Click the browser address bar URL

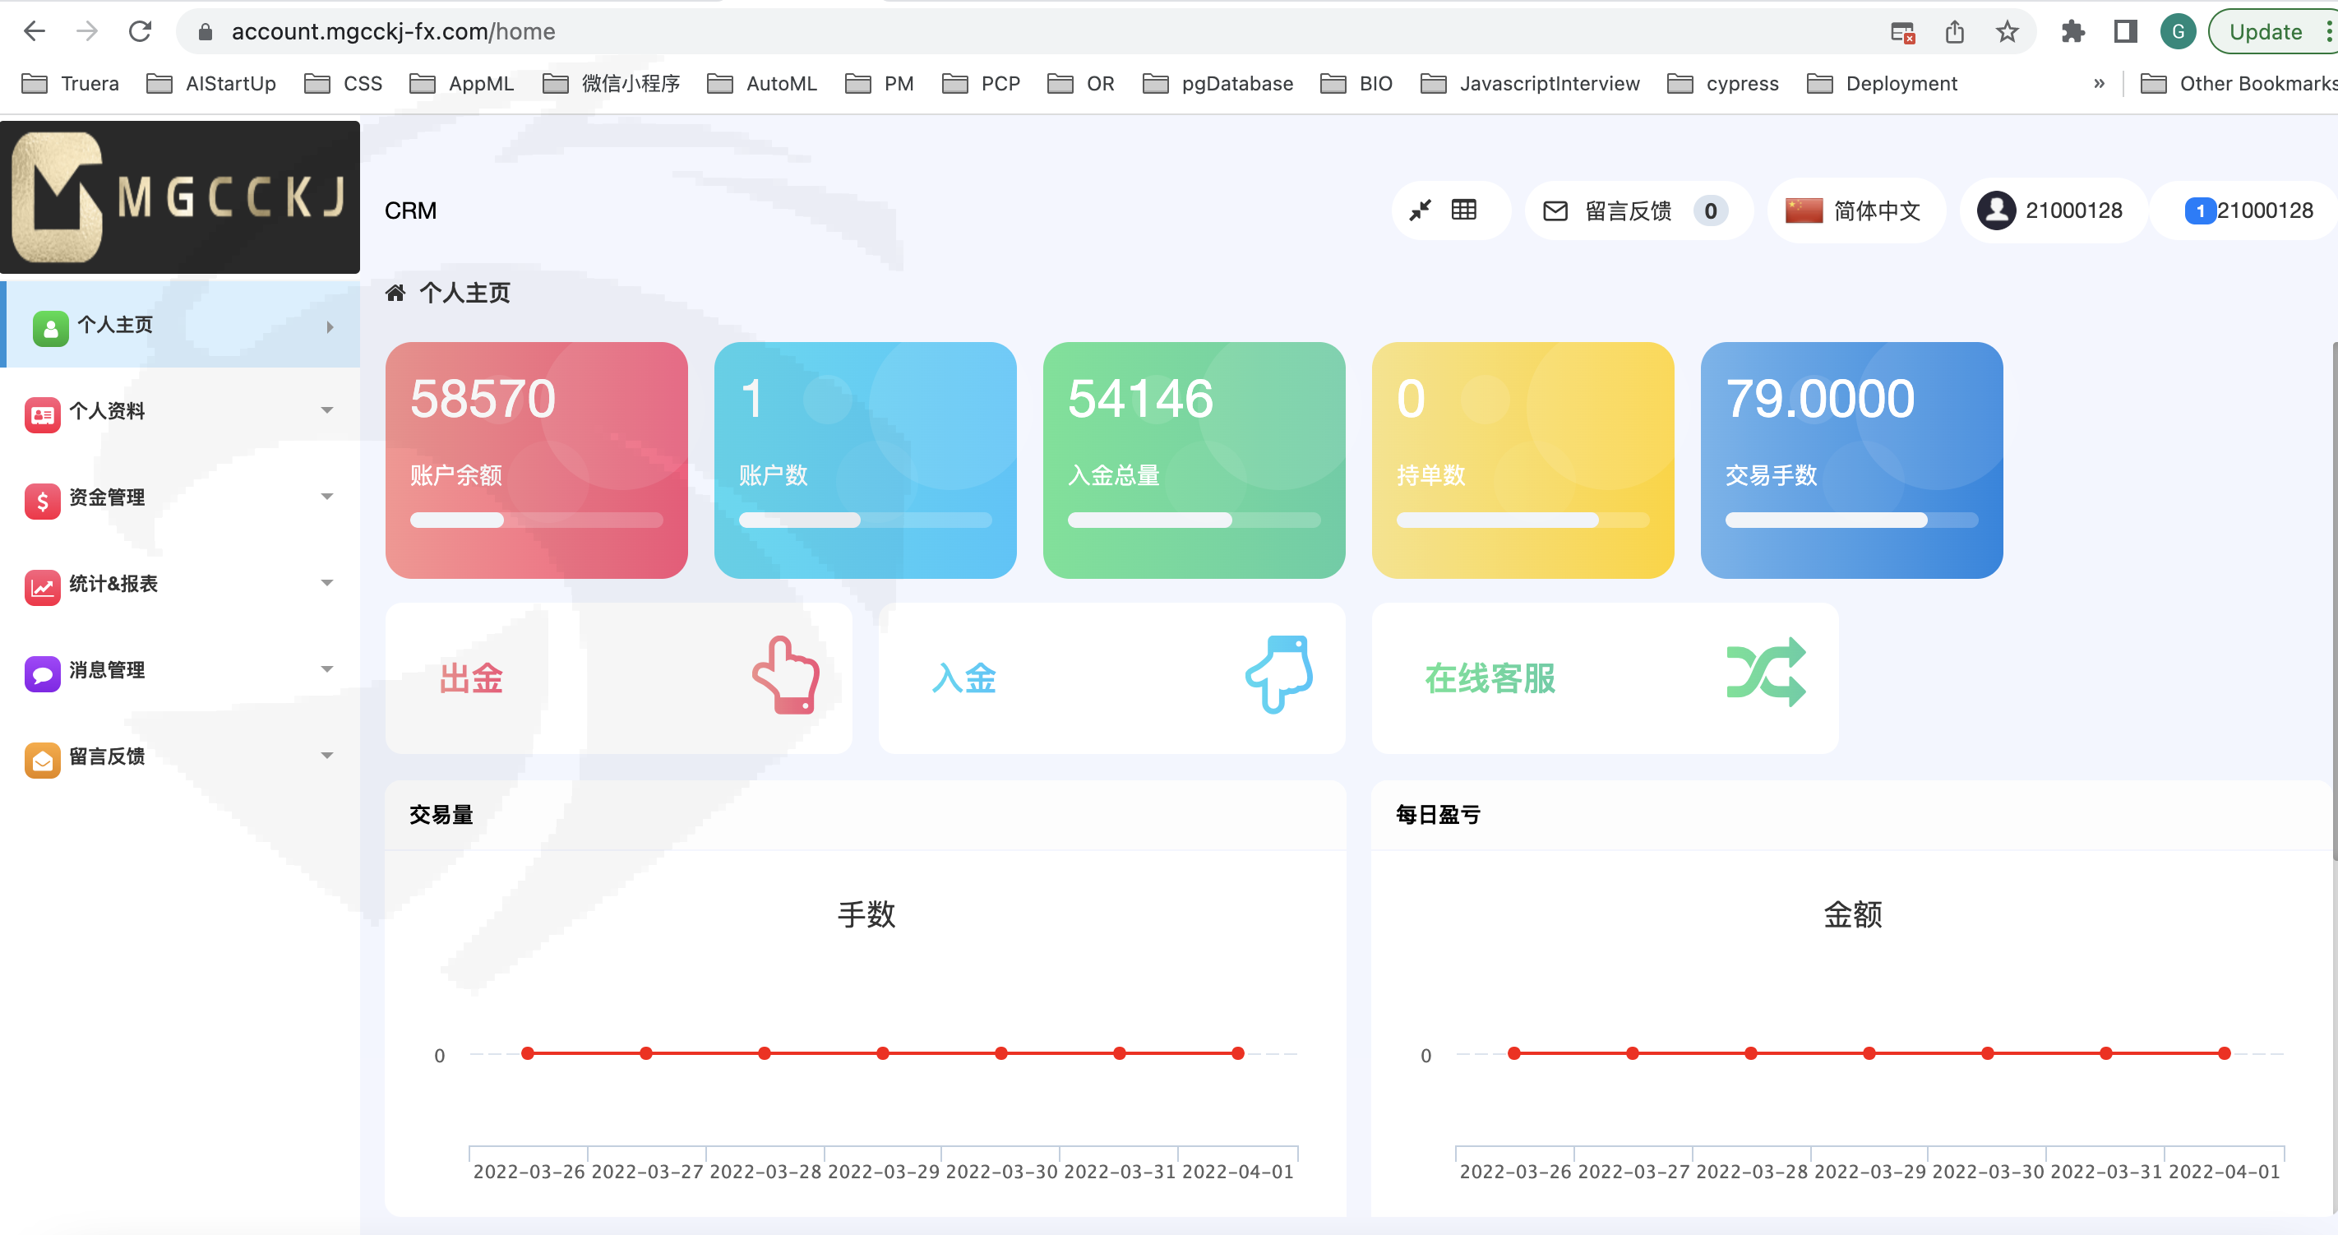(x=393, y=32)
